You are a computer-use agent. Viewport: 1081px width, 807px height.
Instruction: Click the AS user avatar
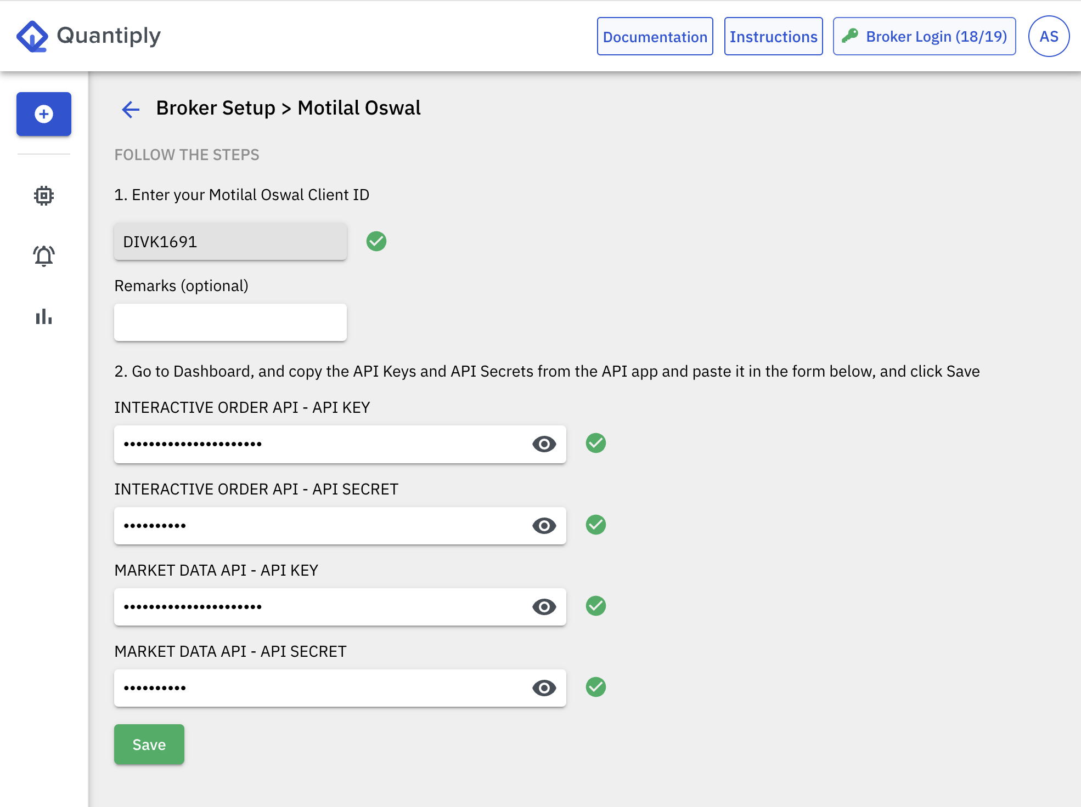tap(1049, 36)
